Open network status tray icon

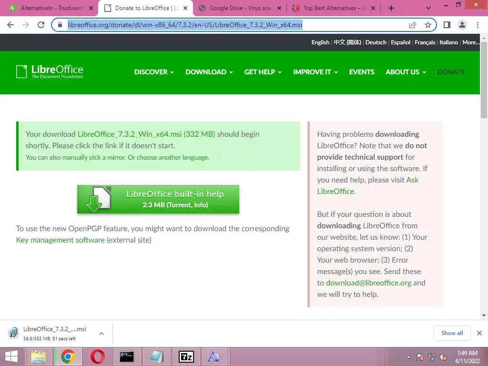pos(432,357)
